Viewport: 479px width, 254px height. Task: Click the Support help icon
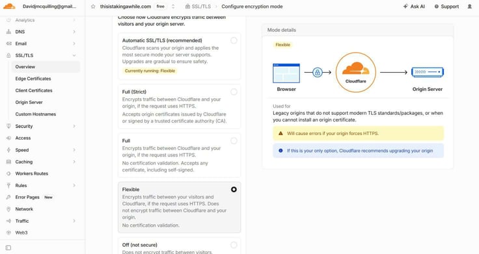coord(437,6)
